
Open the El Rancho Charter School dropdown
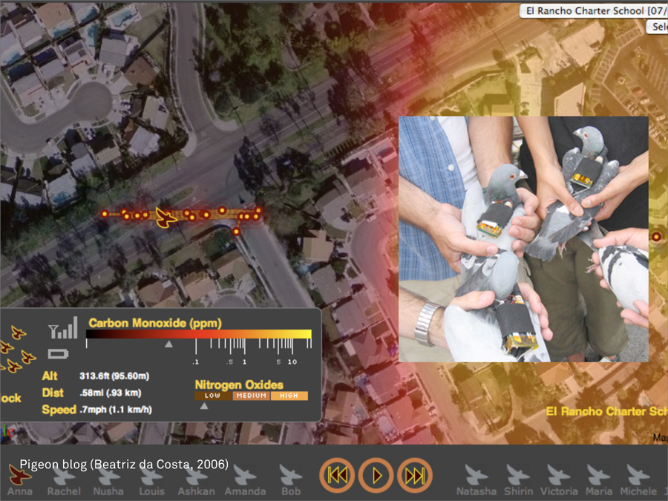pyautogui.click(x=592, y=10)
